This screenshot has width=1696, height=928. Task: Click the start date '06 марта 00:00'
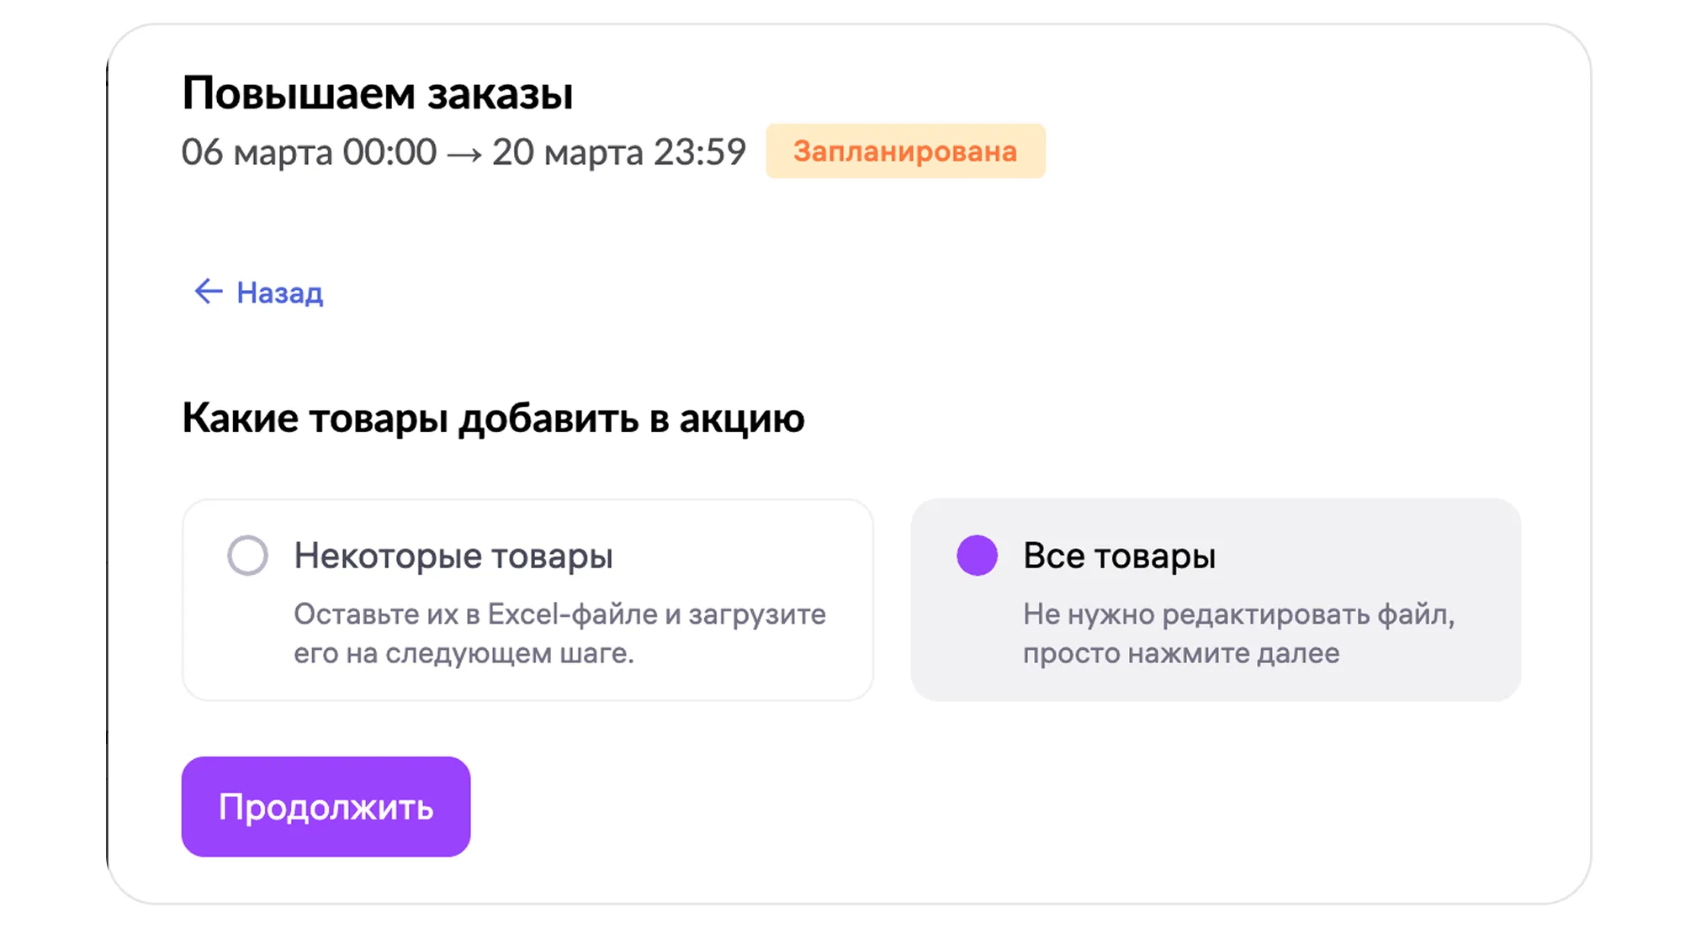point(309,152)
